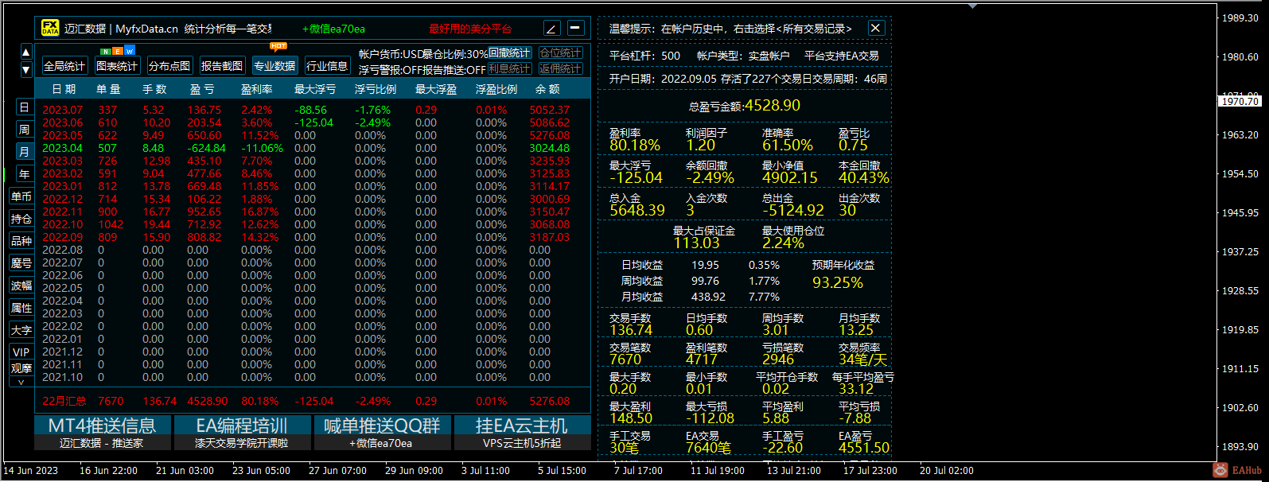1269x482 pixels.
Task: Select the 2023.04 row date
Action: point(63,148)
